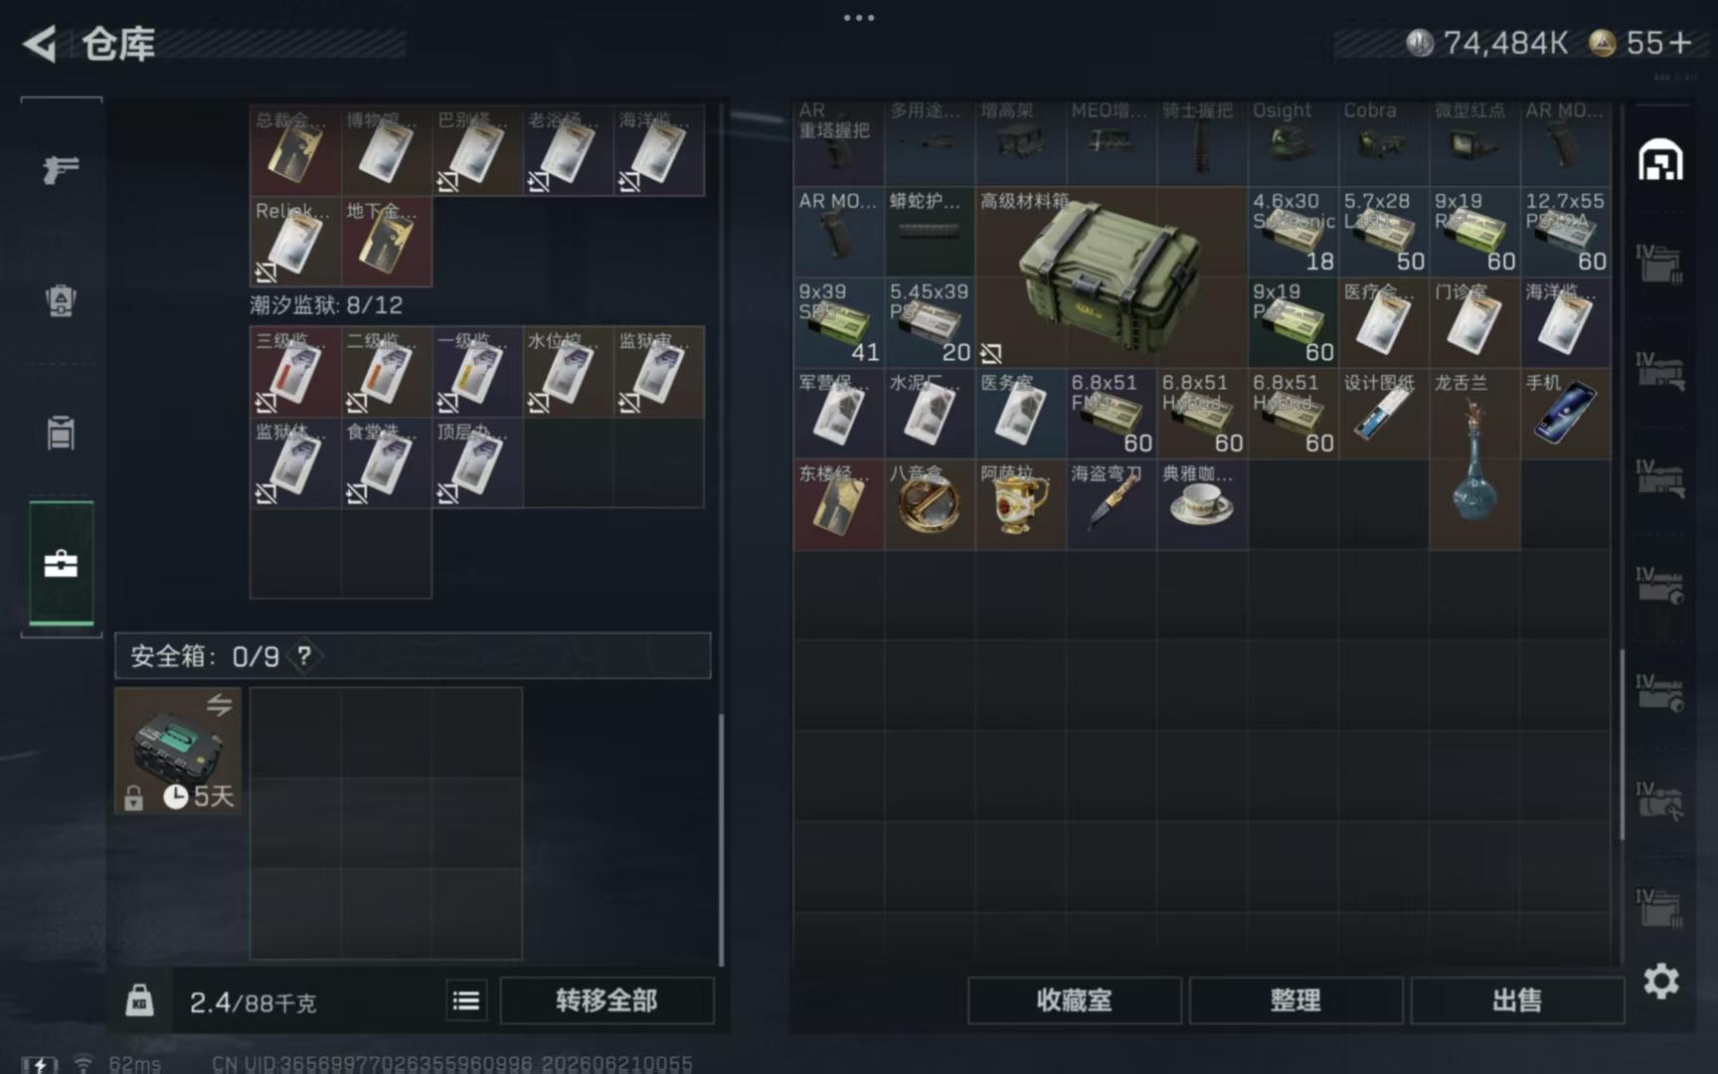Open the first IV extended storage box
The width and height of the screenshot is (1718, 1074).
coord(1659,265)
